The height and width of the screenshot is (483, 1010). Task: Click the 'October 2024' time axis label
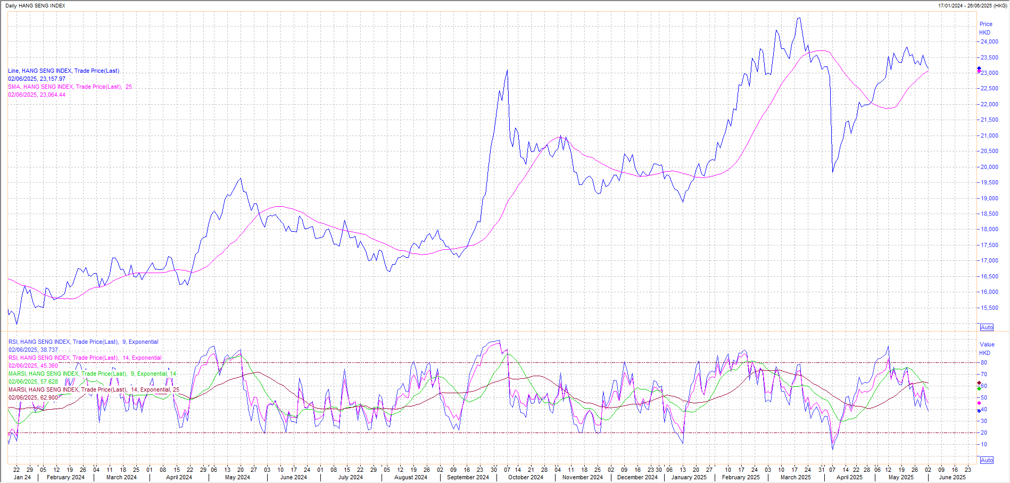pyautogui.click(x=526, y=477)
